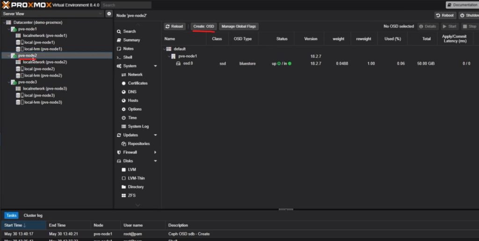Open the LVM menu item
Screen dimensions: 479x241
pos(132,170)
